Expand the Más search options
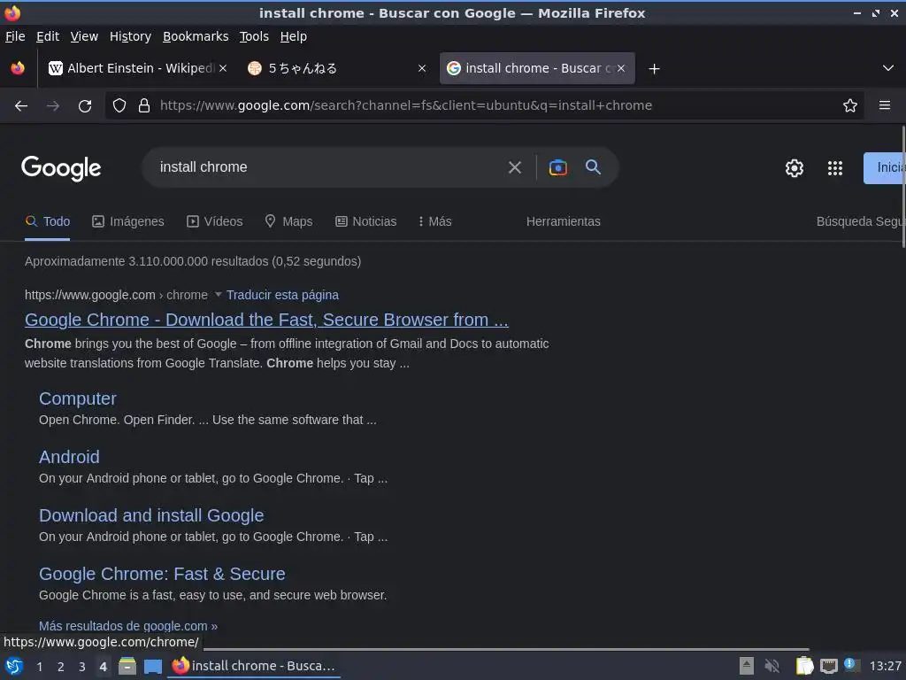 (435, 221)
